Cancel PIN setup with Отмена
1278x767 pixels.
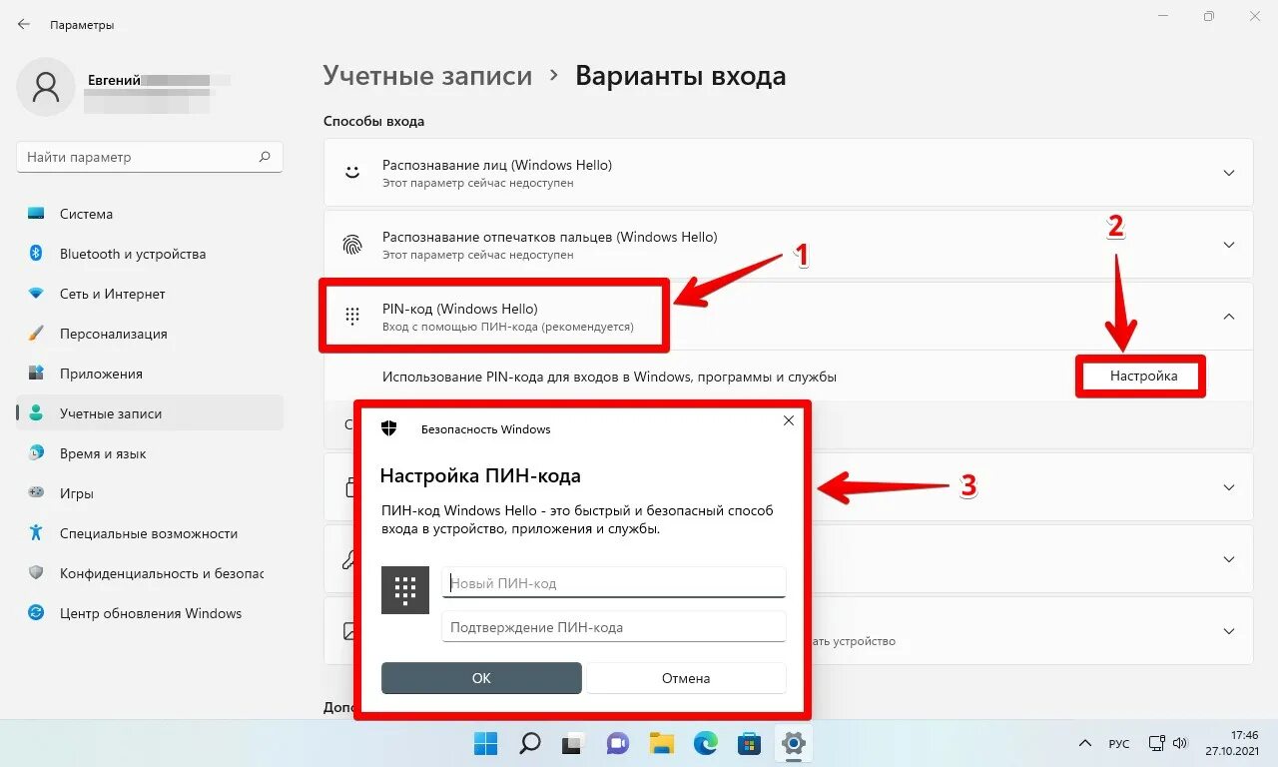click(x=686, y=678)
